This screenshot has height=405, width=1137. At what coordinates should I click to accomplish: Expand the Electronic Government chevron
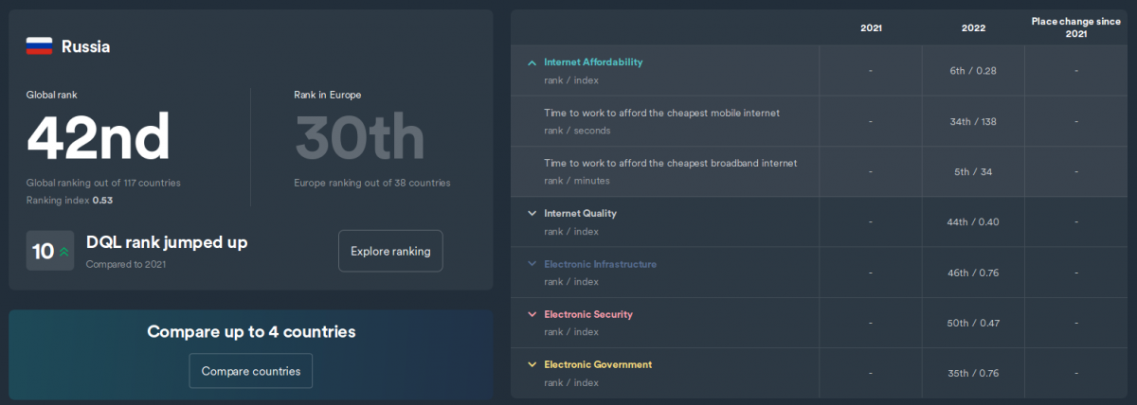click(532, 365)
